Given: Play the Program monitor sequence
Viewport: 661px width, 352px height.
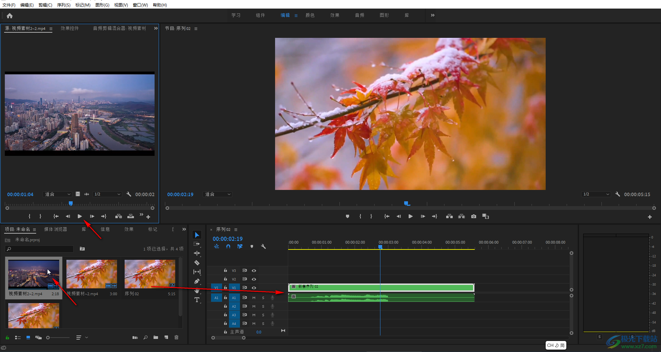Looking at the screenshot, I should point(410,216).
